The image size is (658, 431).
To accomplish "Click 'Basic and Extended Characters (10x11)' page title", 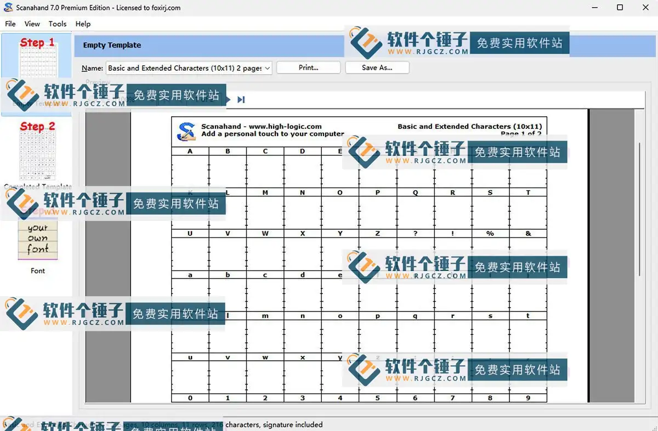I will tap(469, 127).
